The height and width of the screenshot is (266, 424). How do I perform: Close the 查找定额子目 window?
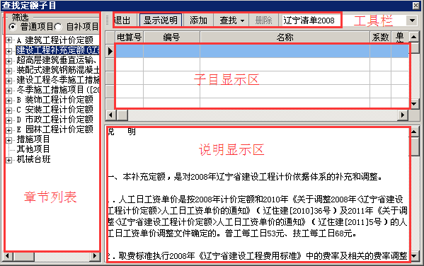pyautogui.click(x=416, y=5)
